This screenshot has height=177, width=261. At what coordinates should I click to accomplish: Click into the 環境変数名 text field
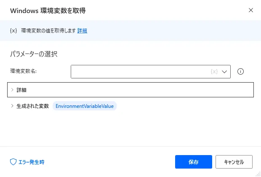click(139, 72)
